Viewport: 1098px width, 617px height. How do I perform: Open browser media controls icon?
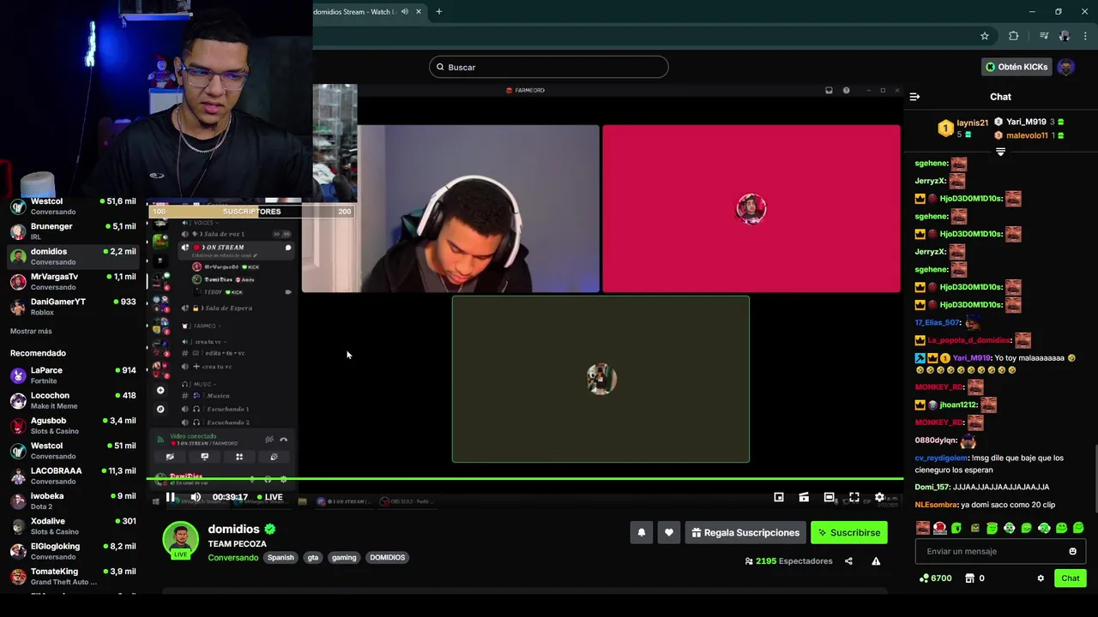1044,36
